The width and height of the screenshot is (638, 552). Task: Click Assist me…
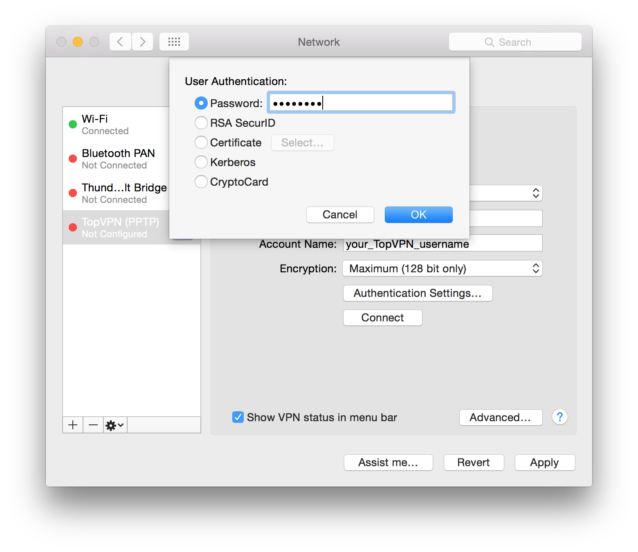click(388, 462)
